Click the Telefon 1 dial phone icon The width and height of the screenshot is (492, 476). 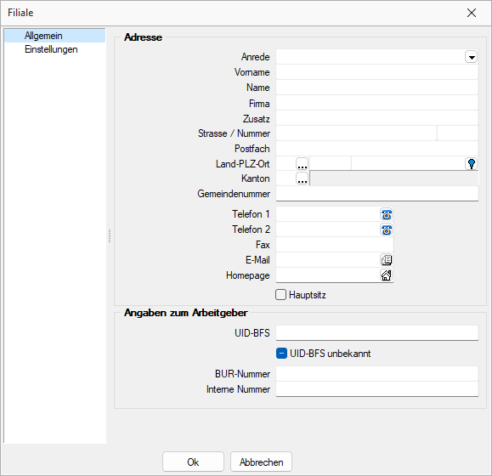387,214
